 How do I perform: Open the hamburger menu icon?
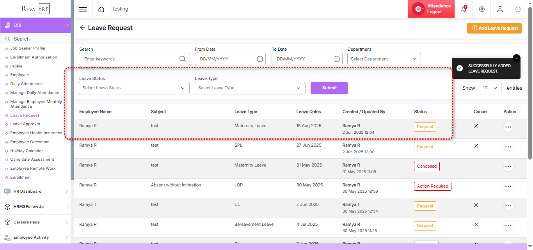[83, 9]
